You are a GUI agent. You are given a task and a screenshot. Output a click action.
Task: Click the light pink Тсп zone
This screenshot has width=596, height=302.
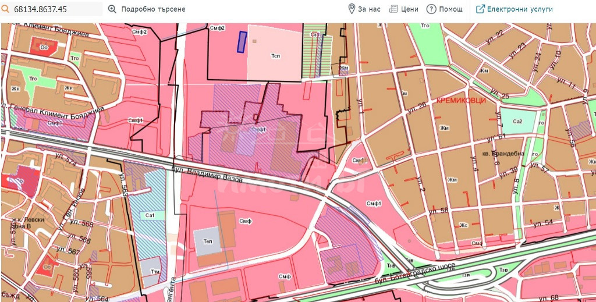[x=275, y=55]
